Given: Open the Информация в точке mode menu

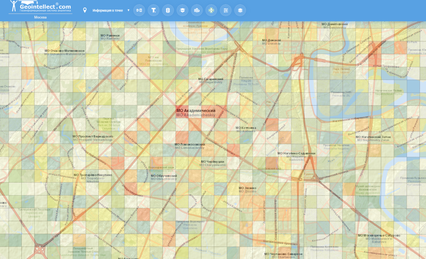Looking at the screenshot, I should coord(108,10).
